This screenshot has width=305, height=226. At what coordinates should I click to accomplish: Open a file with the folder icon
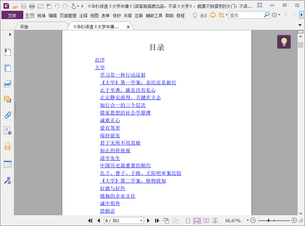tap(15, 6)
